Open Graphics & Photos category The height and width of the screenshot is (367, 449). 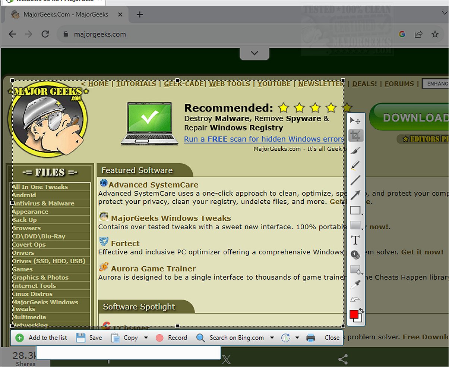[40, 277]
